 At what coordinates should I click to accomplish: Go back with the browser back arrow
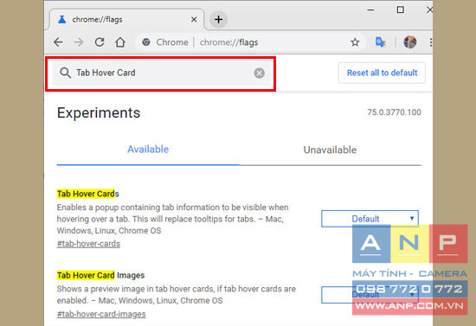58,42
